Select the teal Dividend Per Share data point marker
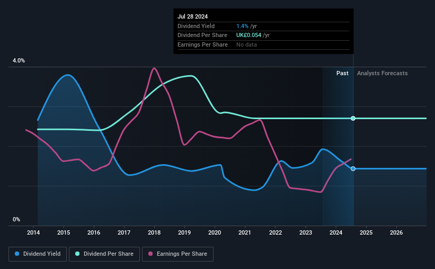This screenshot has height=269, width=435. [x=353, y=119]
